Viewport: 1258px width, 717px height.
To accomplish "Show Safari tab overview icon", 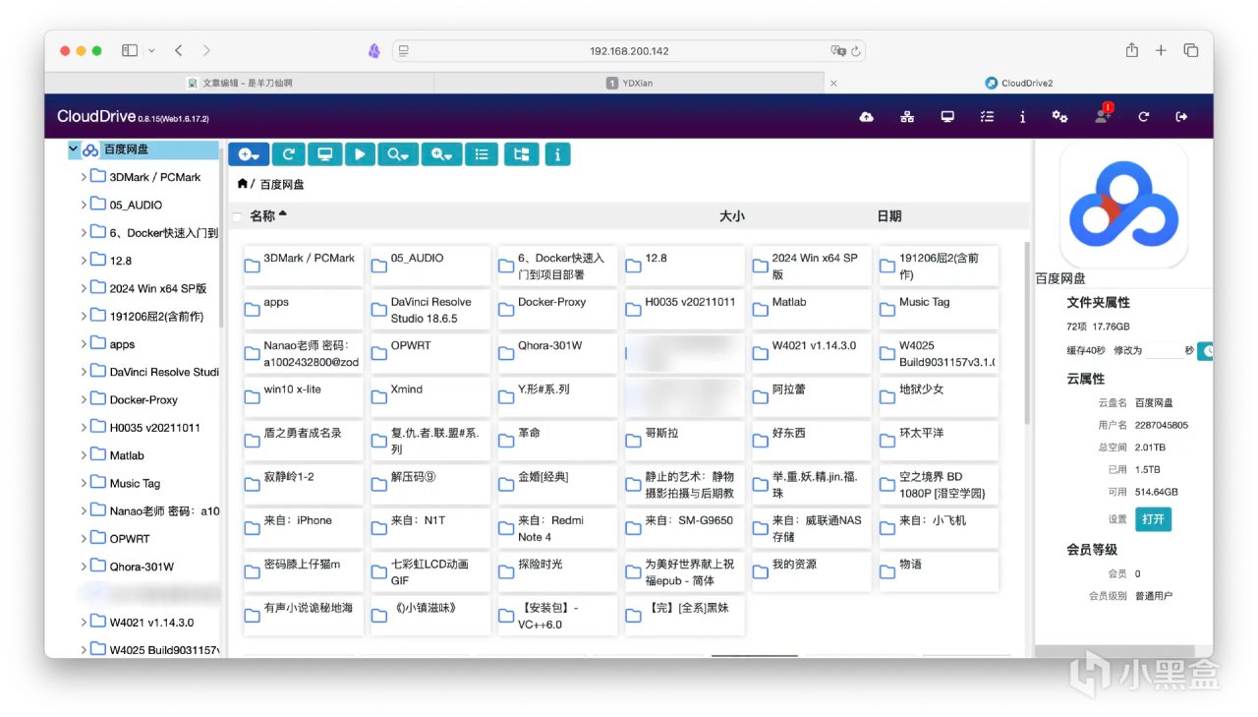I will click(x=1190, y=51).
